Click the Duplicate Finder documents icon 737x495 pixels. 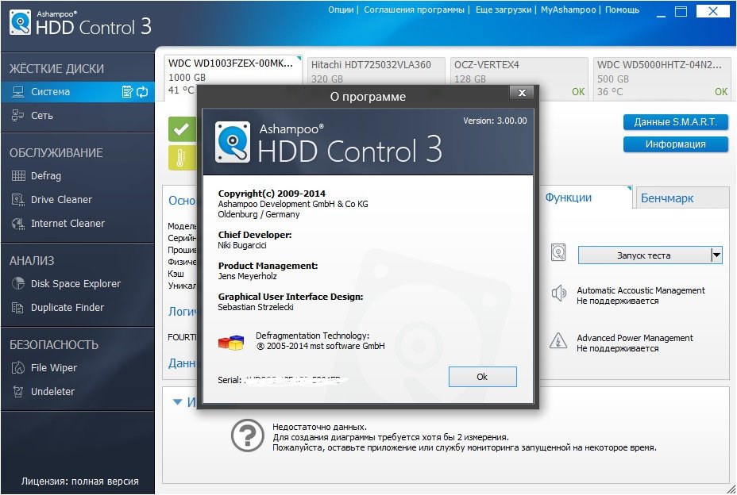pyautogui.click(x=17, y=308)
